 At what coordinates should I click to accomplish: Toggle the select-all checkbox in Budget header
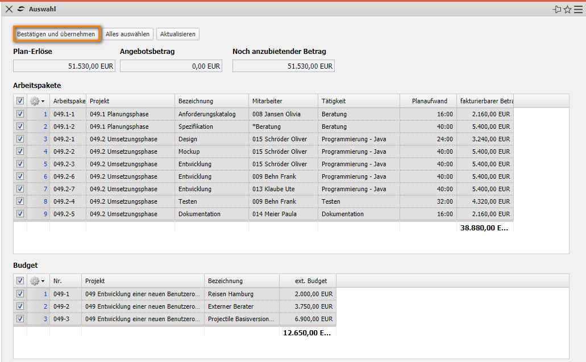pyautogui.click(x=20, y=281)
